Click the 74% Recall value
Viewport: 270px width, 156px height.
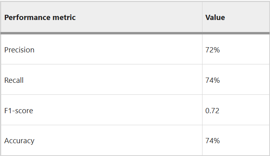[x=212, y=80]
